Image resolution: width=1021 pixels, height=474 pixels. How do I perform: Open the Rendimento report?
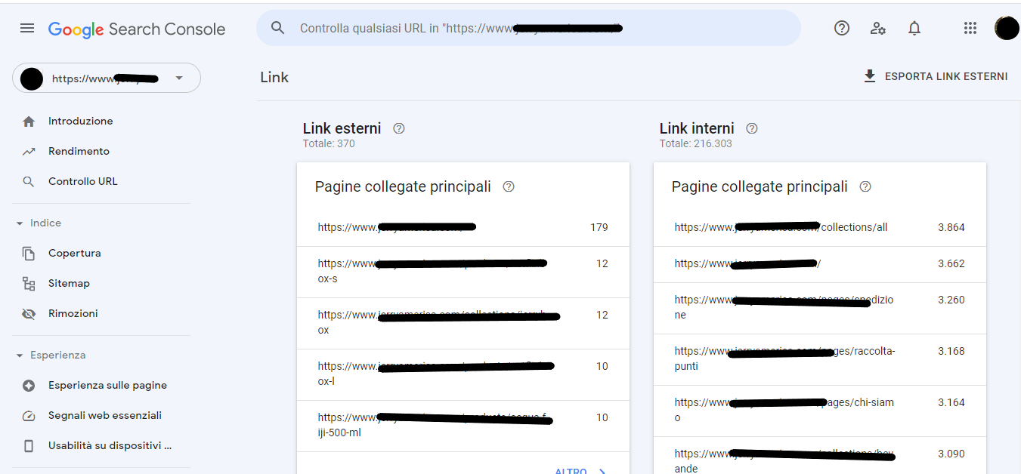tap(79, 151)
